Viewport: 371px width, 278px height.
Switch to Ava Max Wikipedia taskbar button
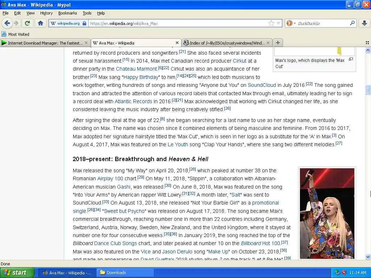pos(67,273)
